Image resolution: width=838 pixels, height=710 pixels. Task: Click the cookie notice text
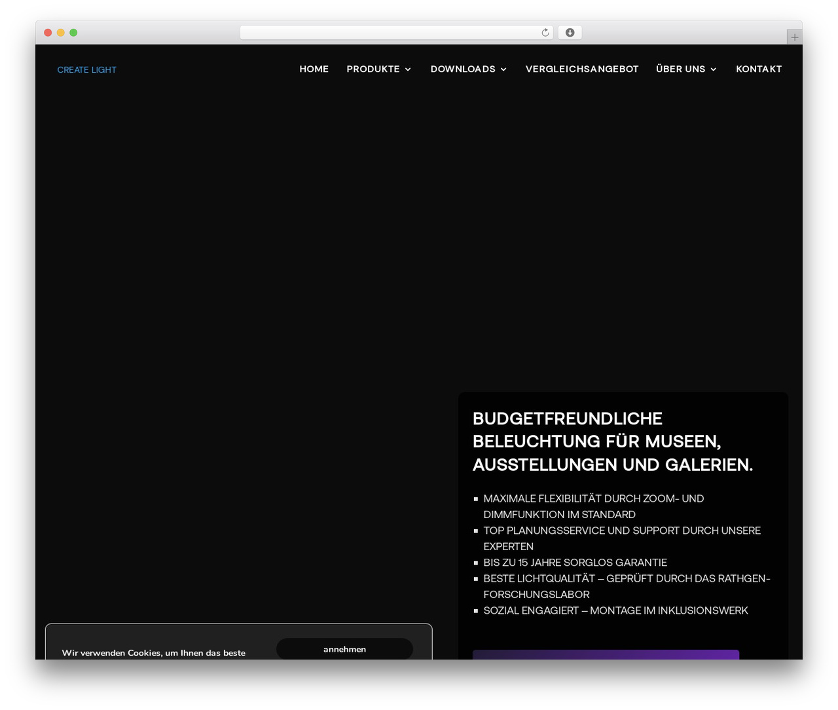click(154, 653)
